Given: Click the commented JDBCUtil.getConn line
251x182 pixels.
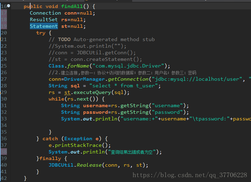Looking at the screenshot, I should 92,53.
